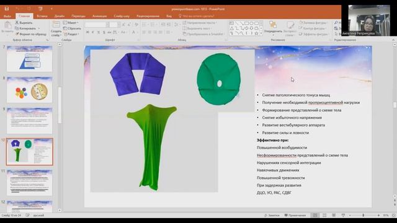The width and height of the screenshot is (397, 223).
Task: Save the presentation using the floppy disk icon
Action: pos(7,9)
